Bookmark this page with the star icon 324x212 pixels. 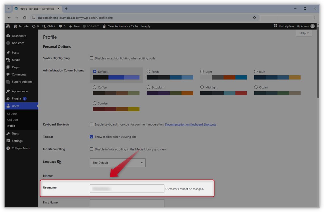(255, 18)
